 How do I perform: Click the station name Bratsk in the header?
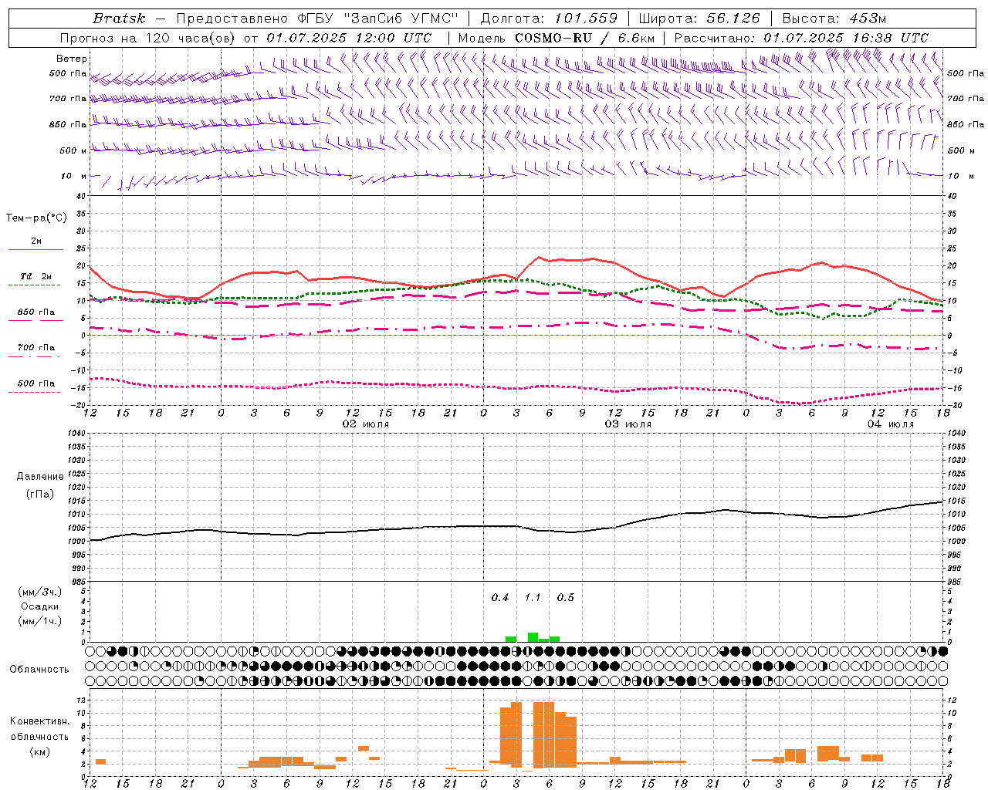pyautogui.click(x=119, y=19)
